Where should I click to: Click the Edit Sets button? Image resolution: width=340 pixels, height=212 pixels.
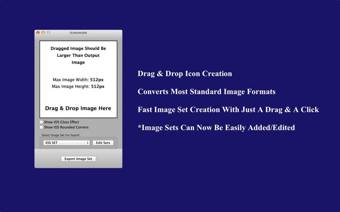coord(103,143)
